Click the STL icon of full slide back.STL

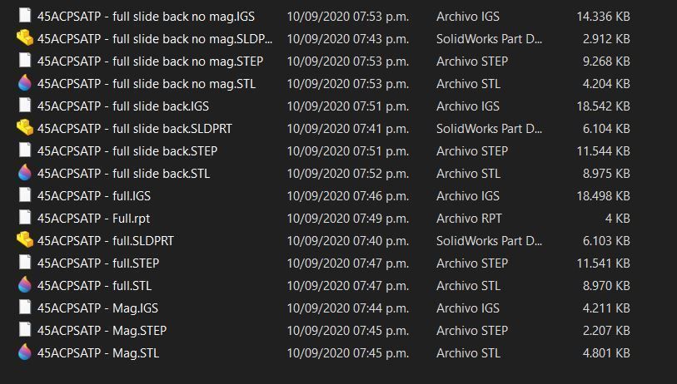pos(25,173)
